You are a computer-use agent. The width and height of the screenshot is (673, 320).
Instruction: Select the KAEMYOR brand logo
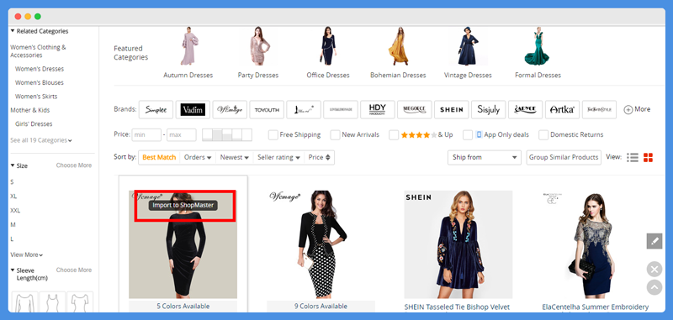525,110
